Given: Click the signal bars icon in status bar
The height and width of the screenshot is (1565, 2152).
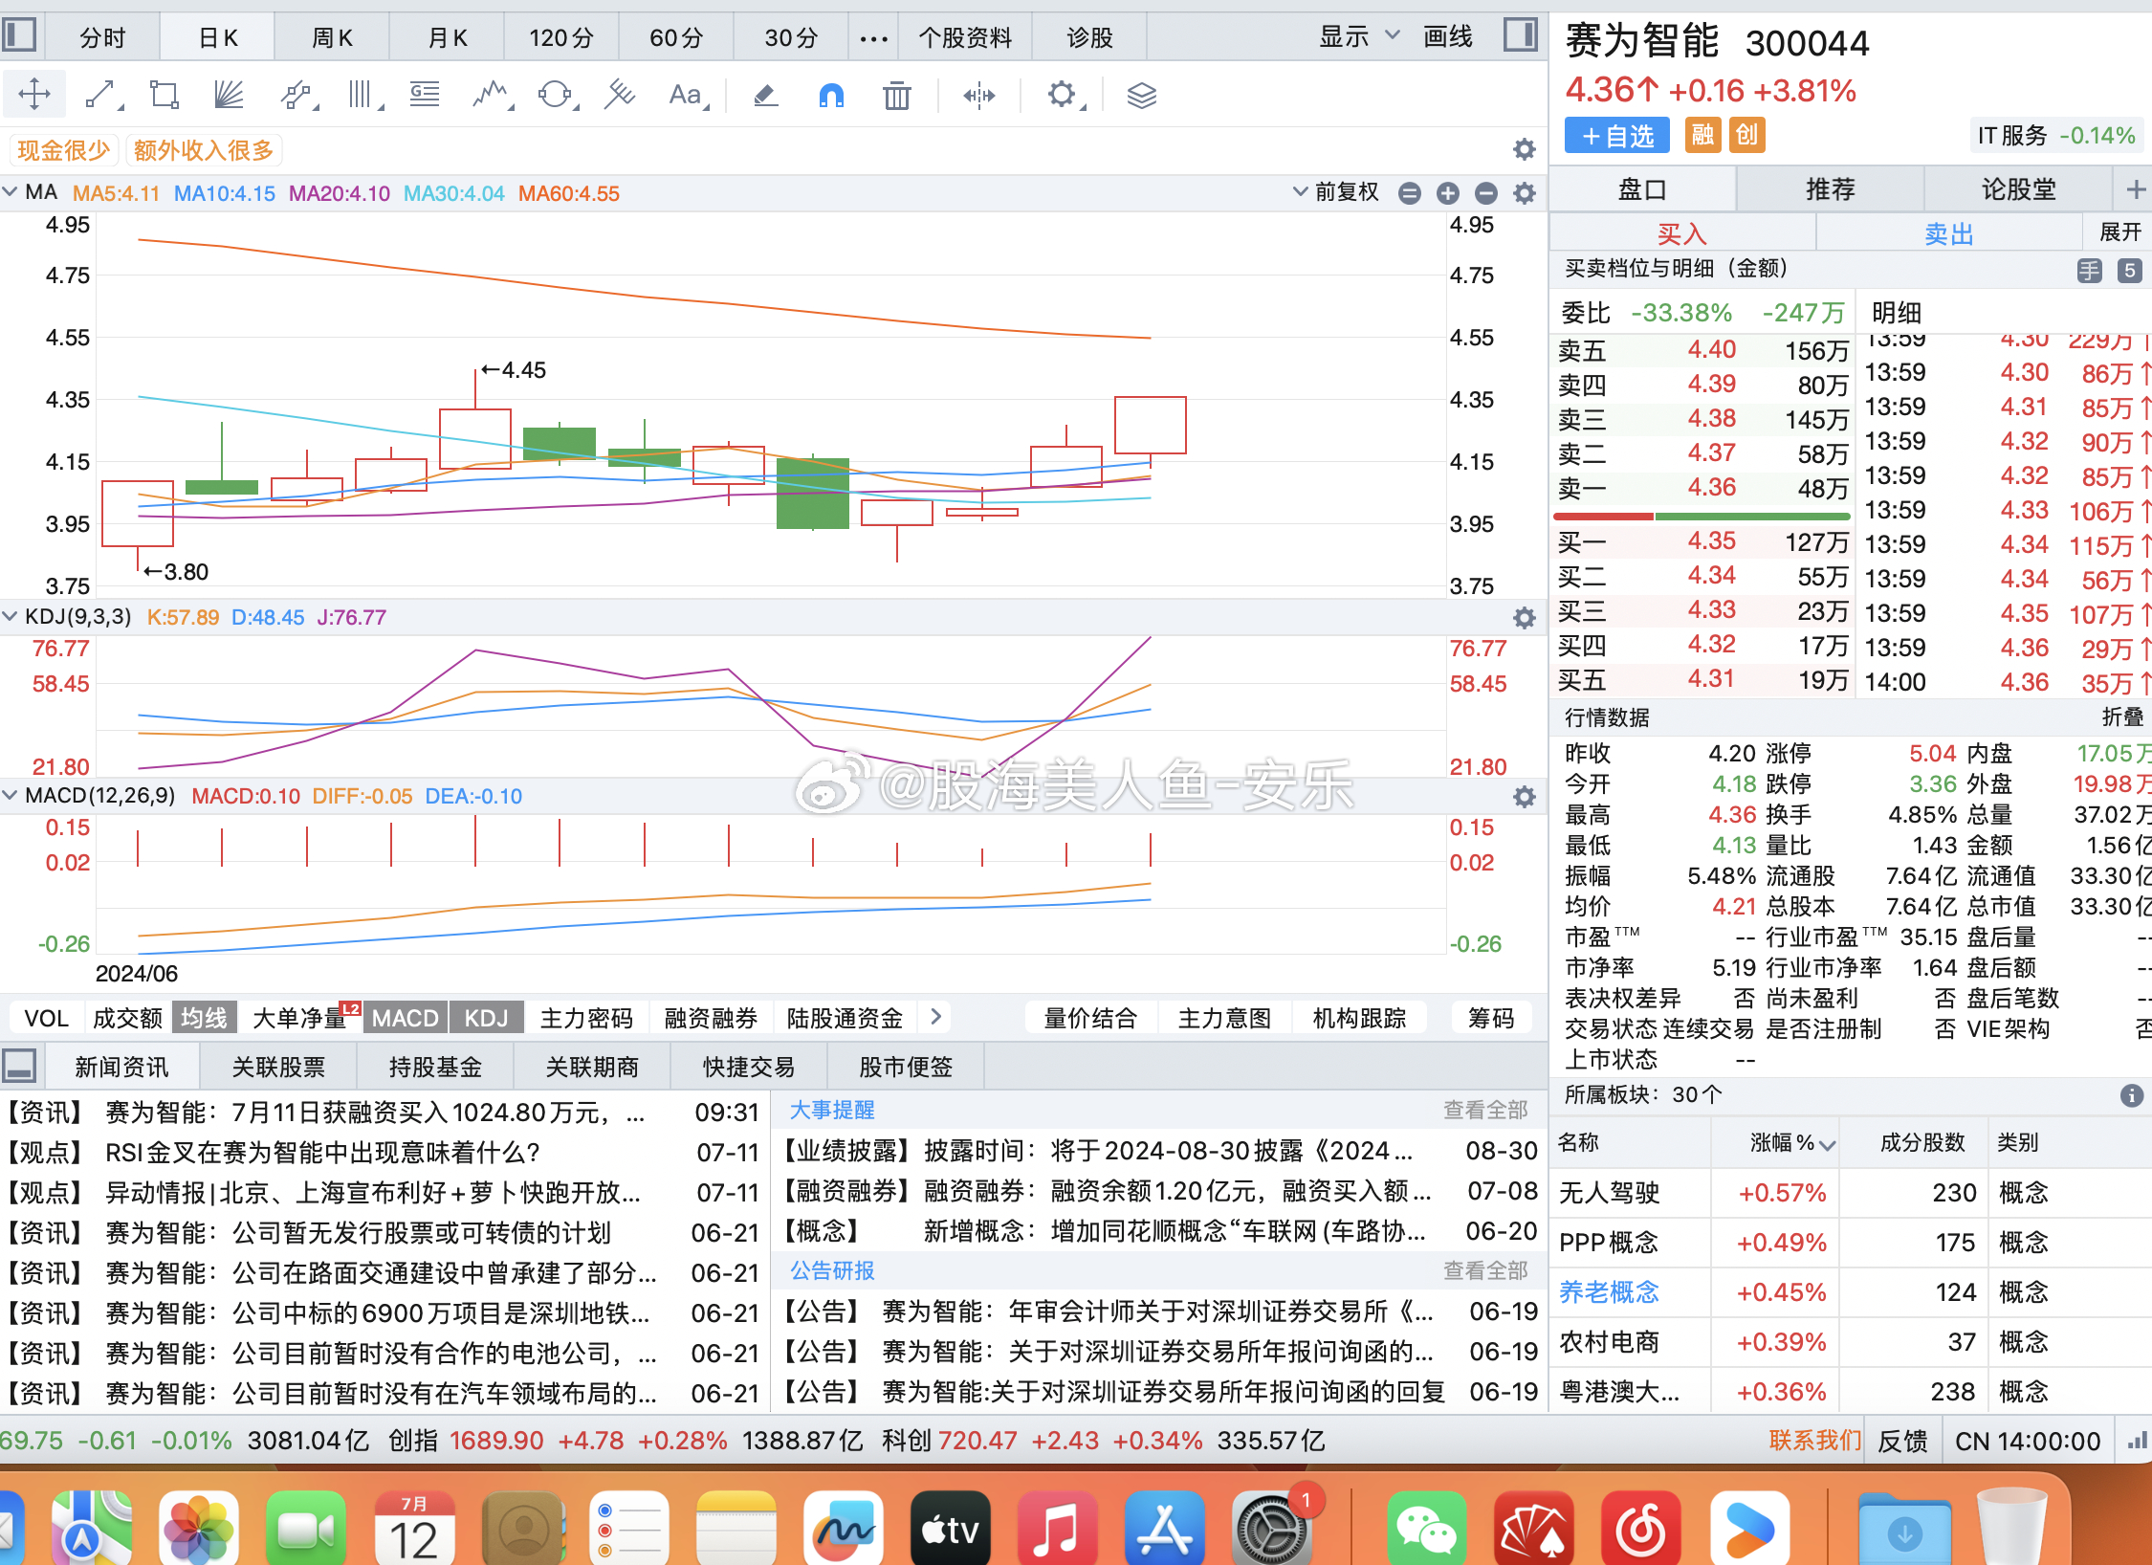Looking at the screenshot, I should point(2137,1441).
